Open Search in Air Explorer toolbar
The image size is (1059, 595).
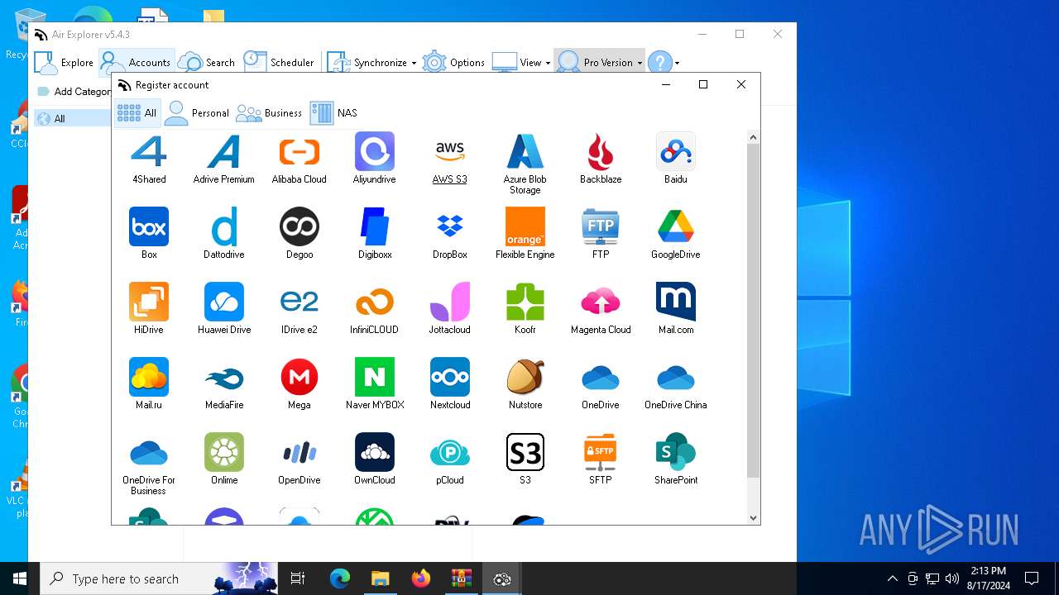point(207,63)
